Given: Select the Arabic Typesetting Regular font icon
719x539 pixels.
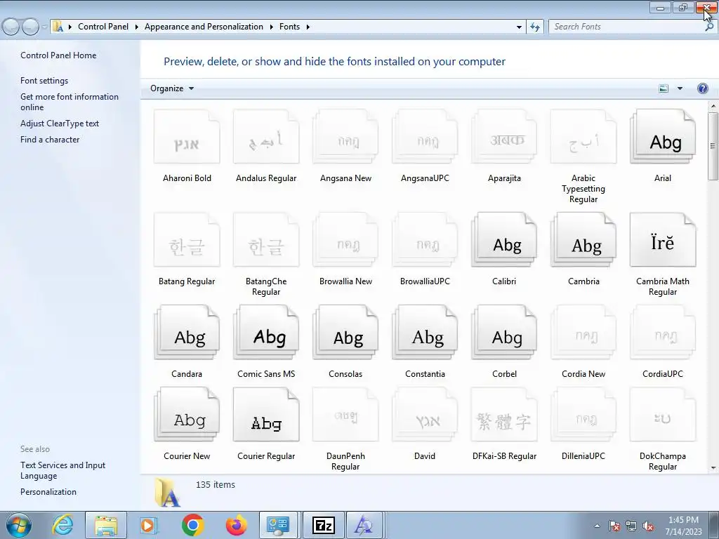Looking at the screenshot, I should [583, 137].
